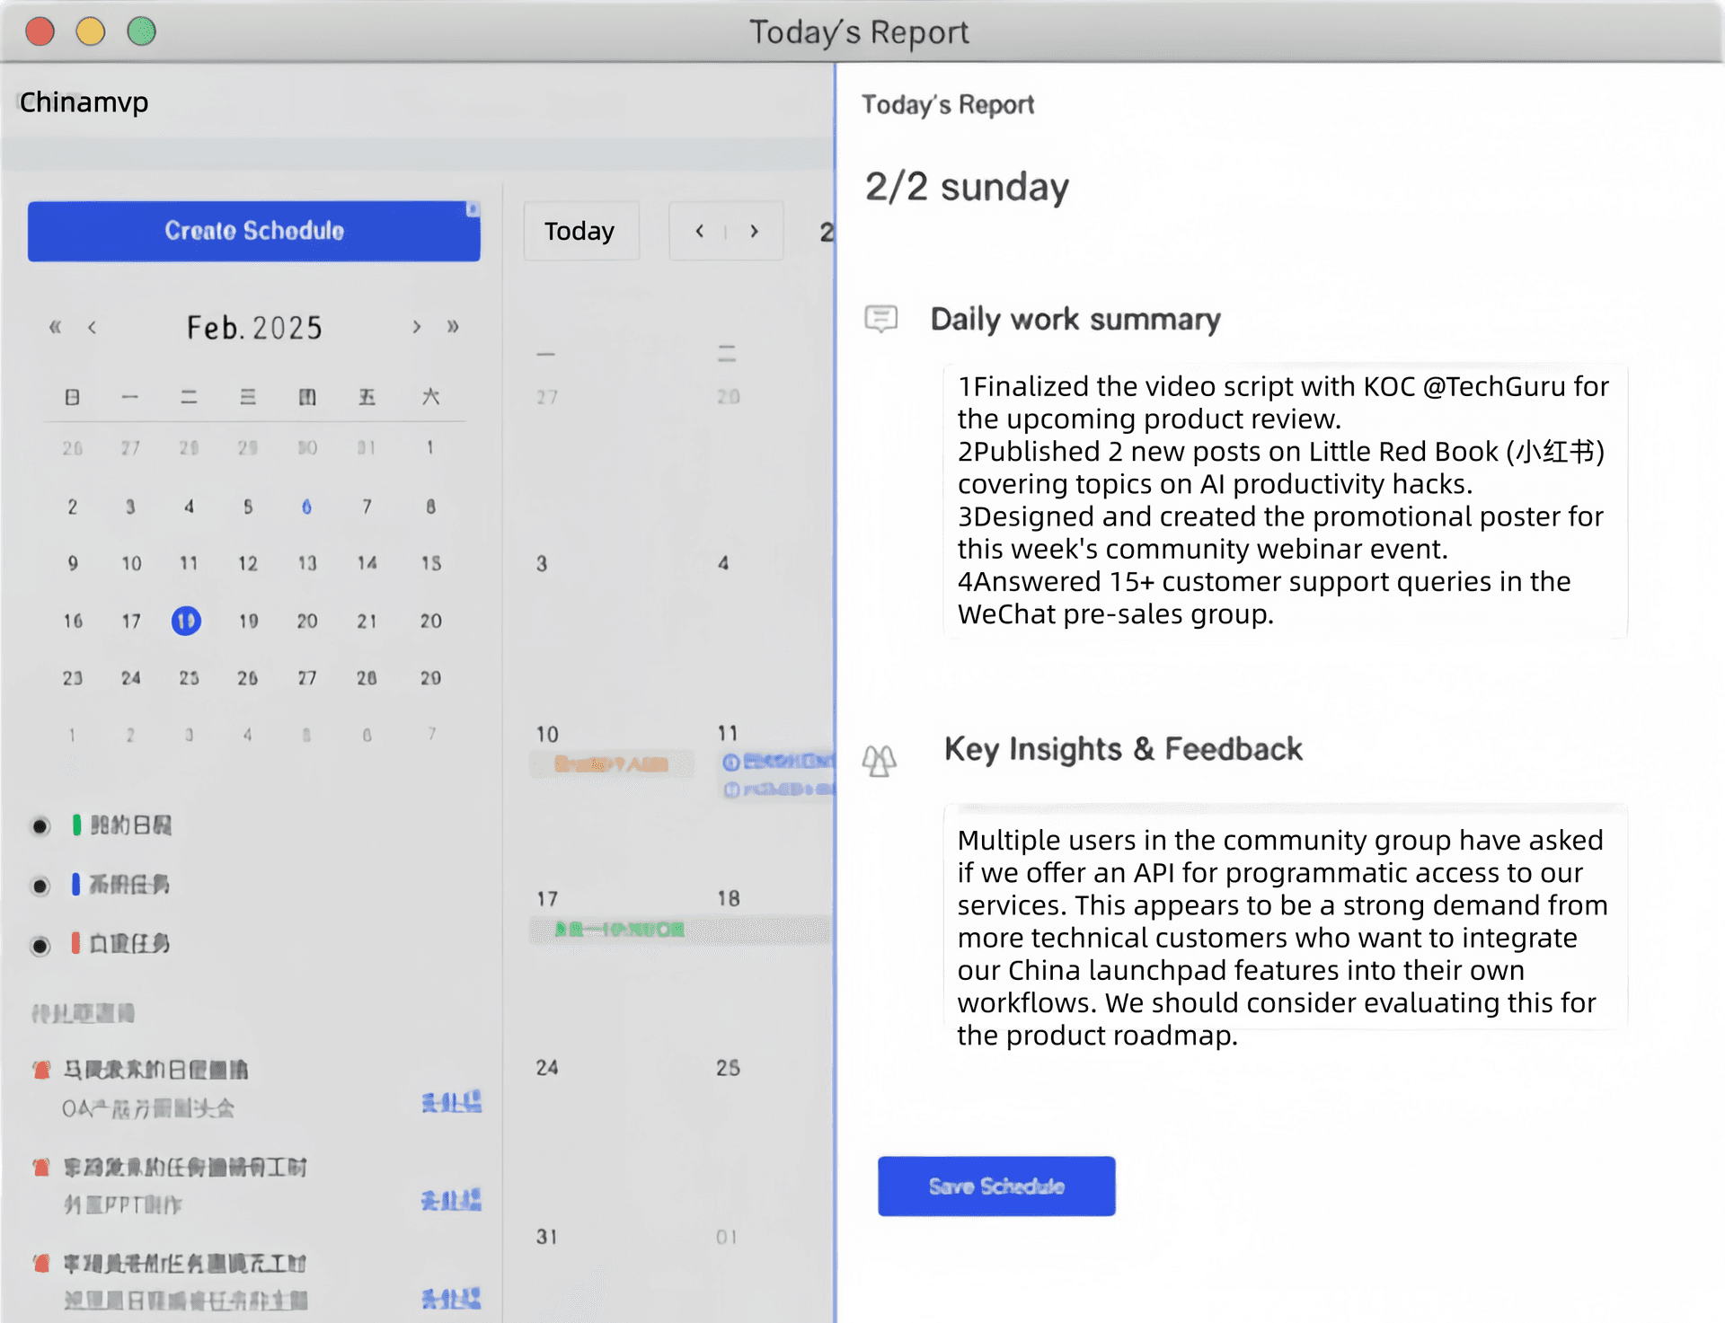The width and height of the screenshot is (1725, 1323).
Task: Click double-chevron to jump forward a year
Action: 455,327
